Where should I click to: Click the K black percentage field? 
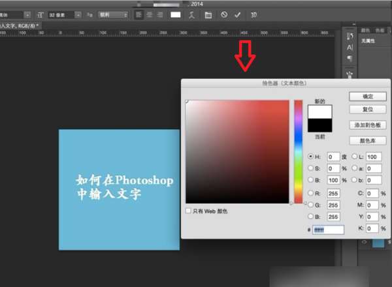(372, 228)
